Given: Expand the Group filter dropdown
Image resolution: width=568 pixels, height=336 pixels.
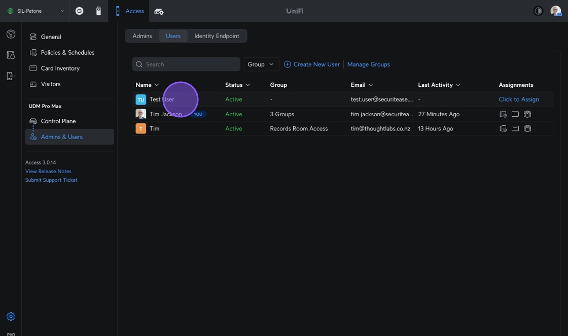Looking at the screenshot, I should tap(261, 64).
